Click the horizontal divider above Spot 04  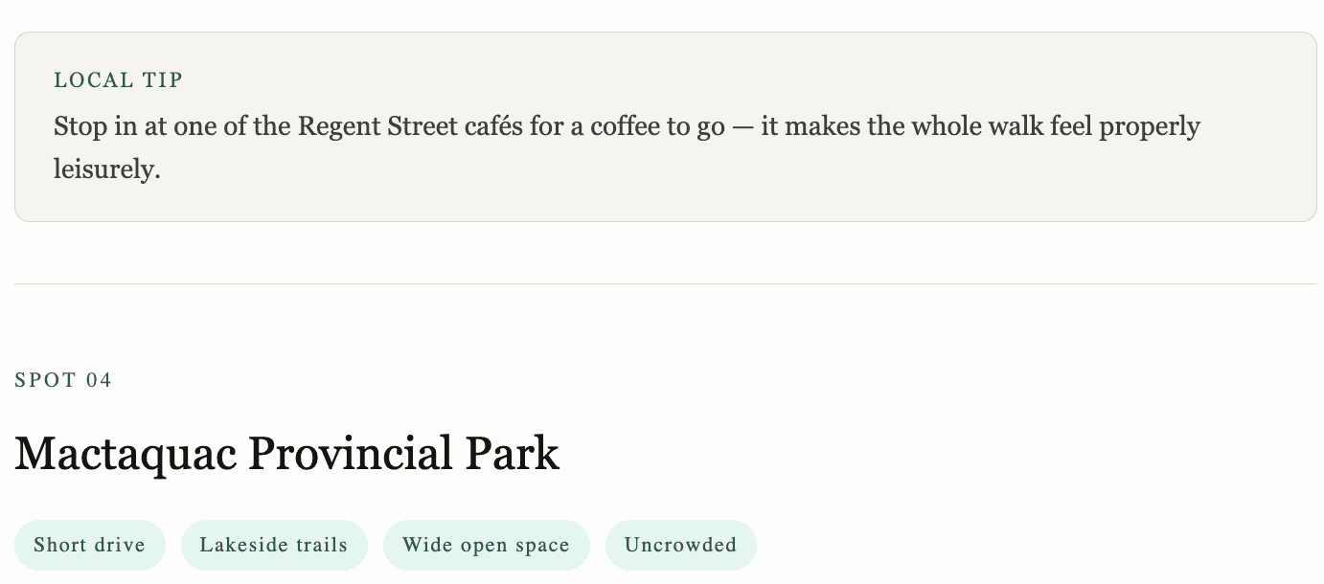(665, 284)
